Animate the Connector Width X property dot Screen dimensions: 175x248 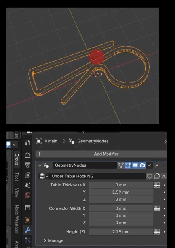[164, 208]
